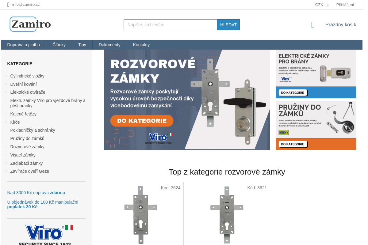Open the Rozvorové zámky main banner
Screen dimensions: 368x245
(x=187, y=100)
